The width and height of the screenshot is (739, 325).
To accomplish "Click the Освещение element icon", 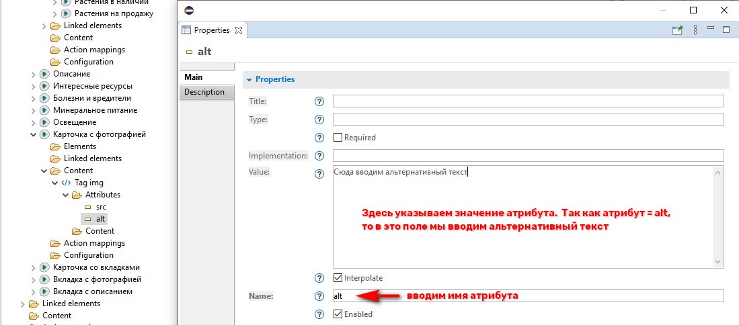I will pos(45,122).
